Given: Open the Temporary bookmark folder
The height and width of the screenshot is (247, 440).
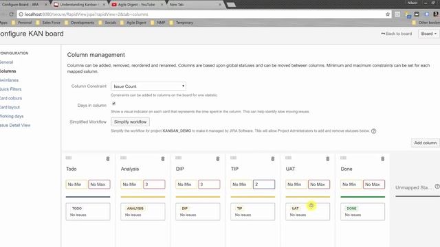Looking at the screenshot, I should [x=181, y=23].
